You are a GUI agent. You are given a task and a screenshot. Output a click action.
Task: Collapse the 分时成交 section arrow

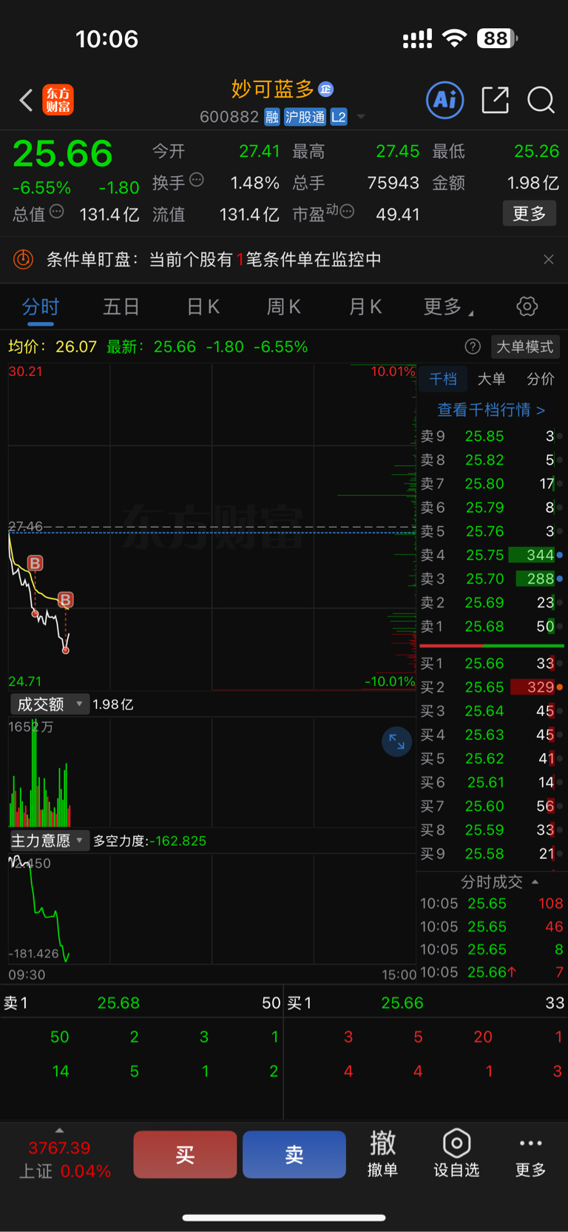click(x=535, y=881)
